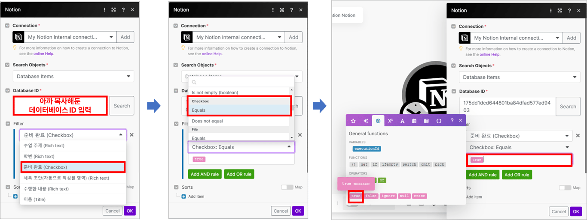Open the connection dropdown in the right Notion dialog
Screen dimensions: 587x220
click(x=517, y=38)
